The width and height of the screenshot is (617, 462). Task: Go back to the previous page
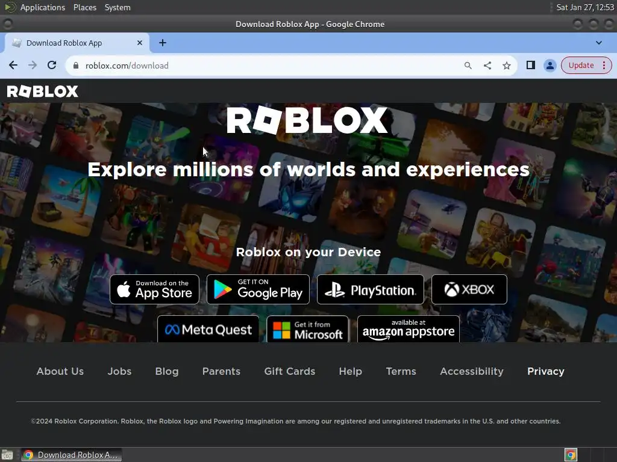tap(13, 65)
